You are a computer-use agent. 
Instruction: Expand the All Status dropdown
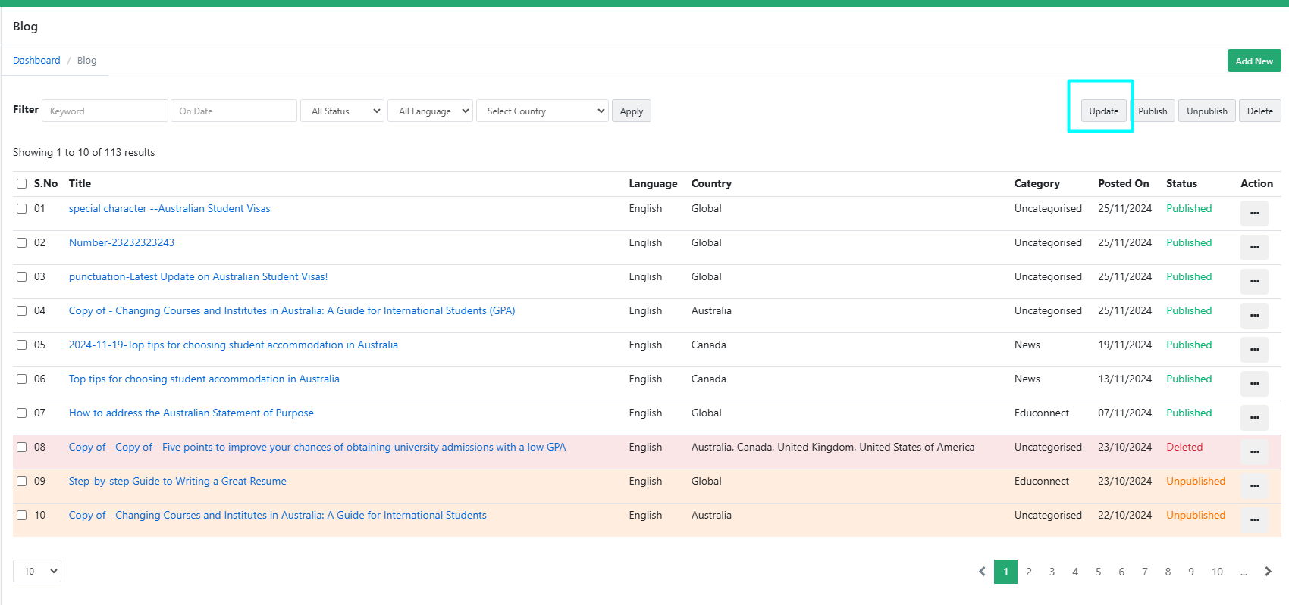(x=343, y=111)
